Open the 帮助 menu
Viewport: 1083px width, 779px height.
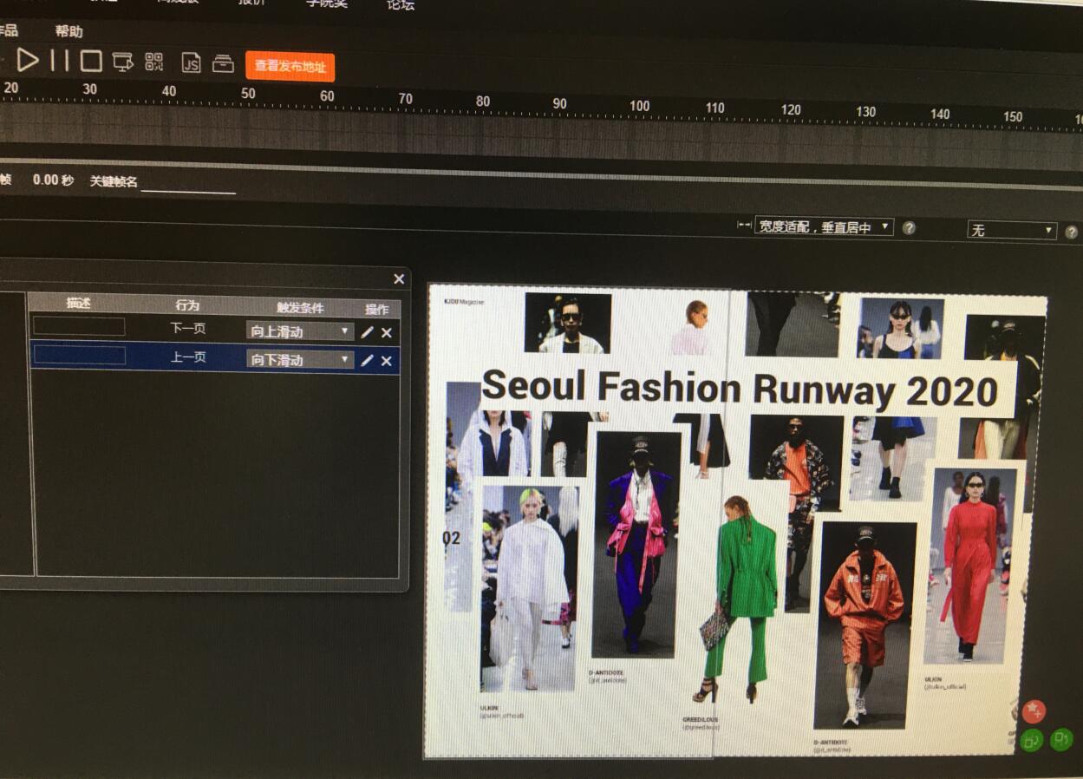(69, 31)
